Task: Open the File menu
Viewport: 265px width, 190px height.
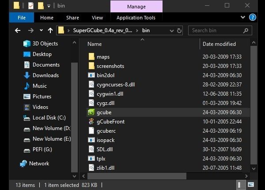Action: [x=22, y=18]
